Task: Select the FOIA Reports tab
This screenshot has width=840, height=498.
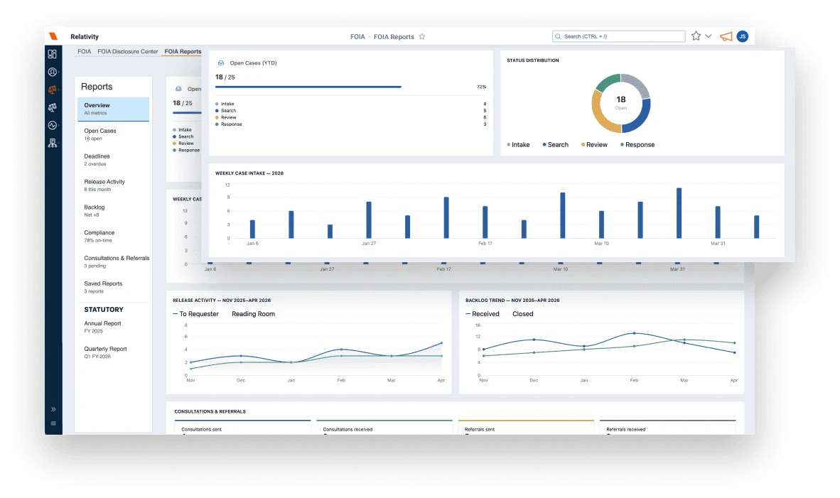Action: click(x=183, y=51)
